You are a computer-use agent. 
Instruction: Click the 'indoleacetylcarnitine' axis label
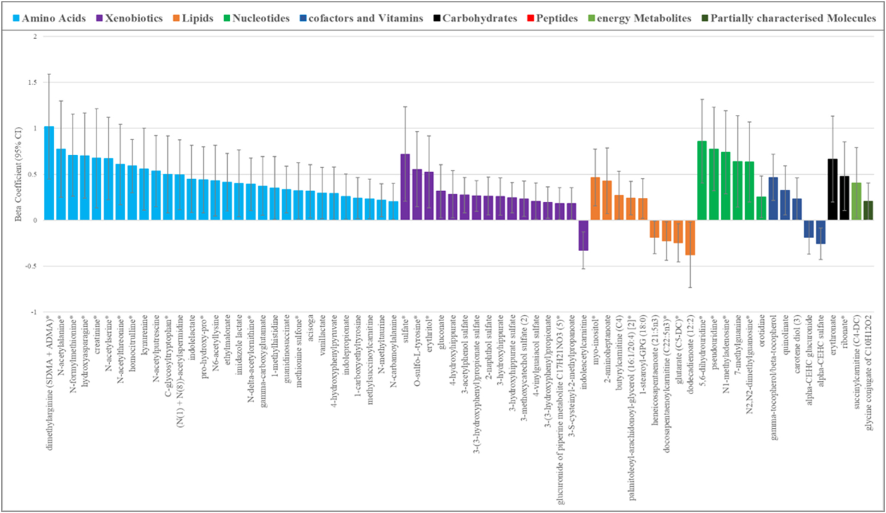(x=584, y=351)
